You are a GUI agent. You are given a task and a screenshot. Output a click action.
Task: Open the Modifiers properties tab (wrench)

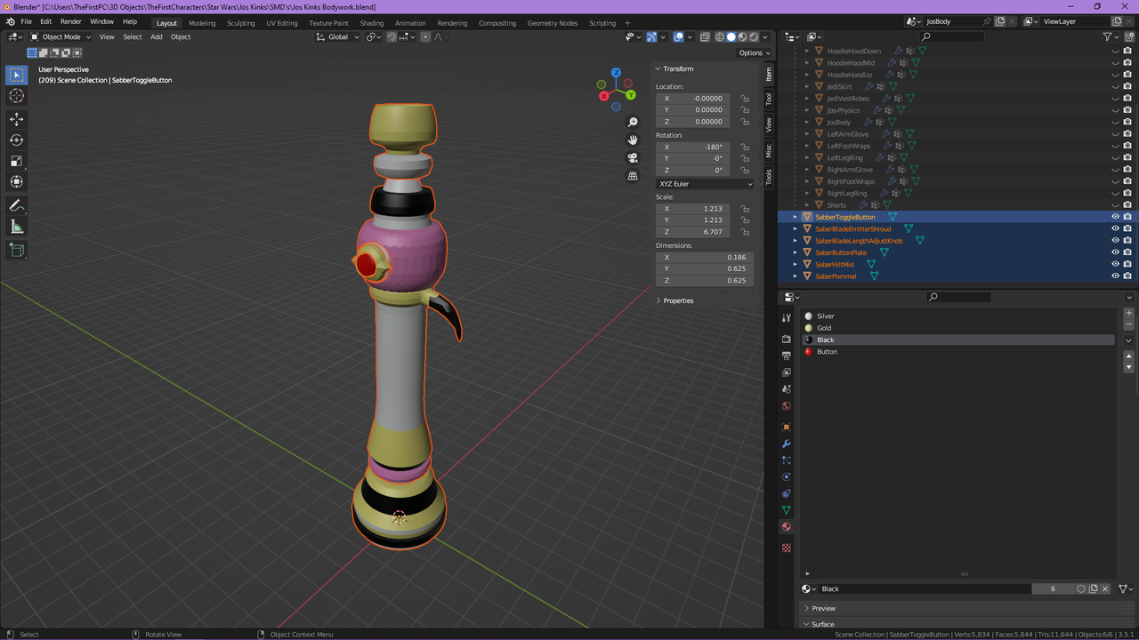click(786, 444)
